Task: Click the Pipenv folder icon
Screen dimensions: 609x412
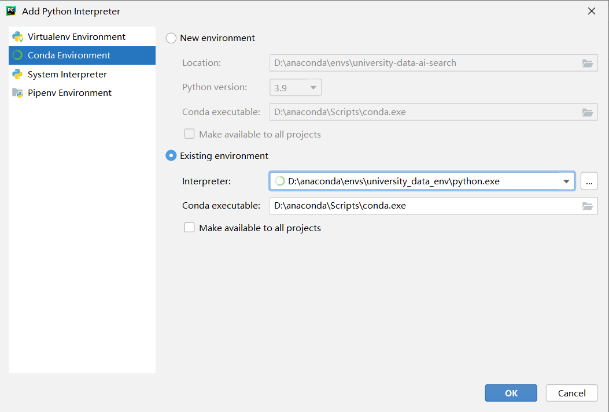Action: (x=17, y=92)
